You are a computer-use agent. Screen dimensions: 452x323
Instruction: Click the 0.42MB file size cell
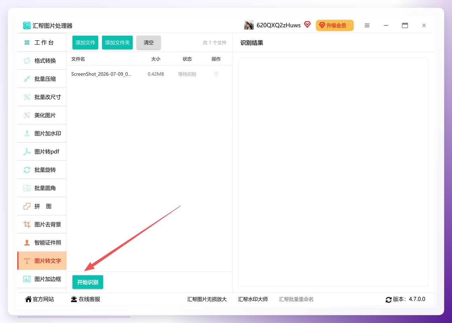[156, 74]
